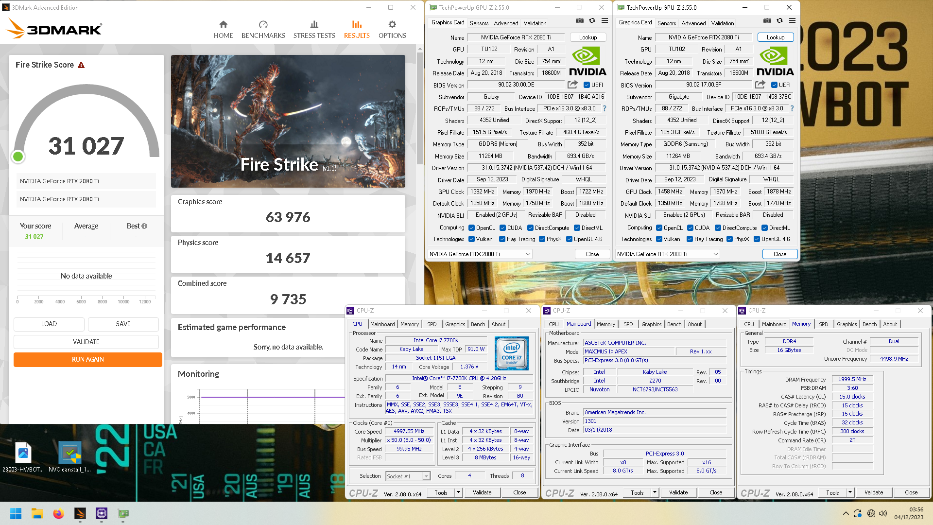Open File Explorer from taskbar
Image resolution: width=933 pixels, height=525 pixels.
[37, 513]
